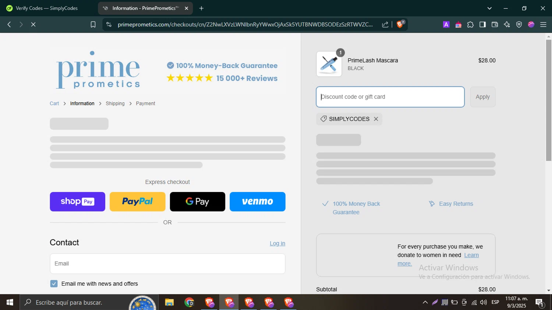Toggle the browser sidebar panel
The height and width of the screenshot is (310, 552).
tap(482, 24)
